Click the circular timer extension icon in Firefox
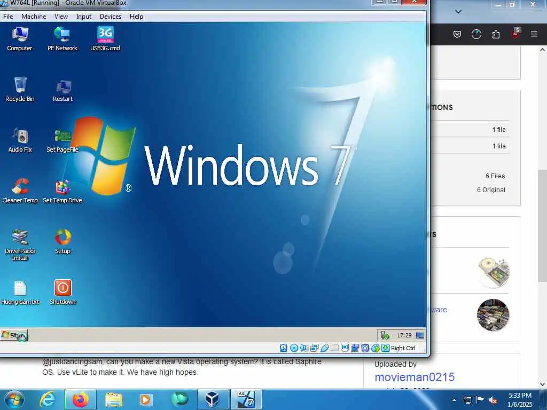The height and width of the screenshot is (410, 547). coord(476,34)
